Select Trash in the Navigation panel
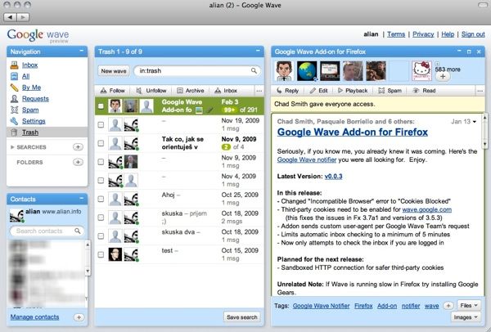The width and height of the screenshot is (491, 332). [x=30, y=132]
